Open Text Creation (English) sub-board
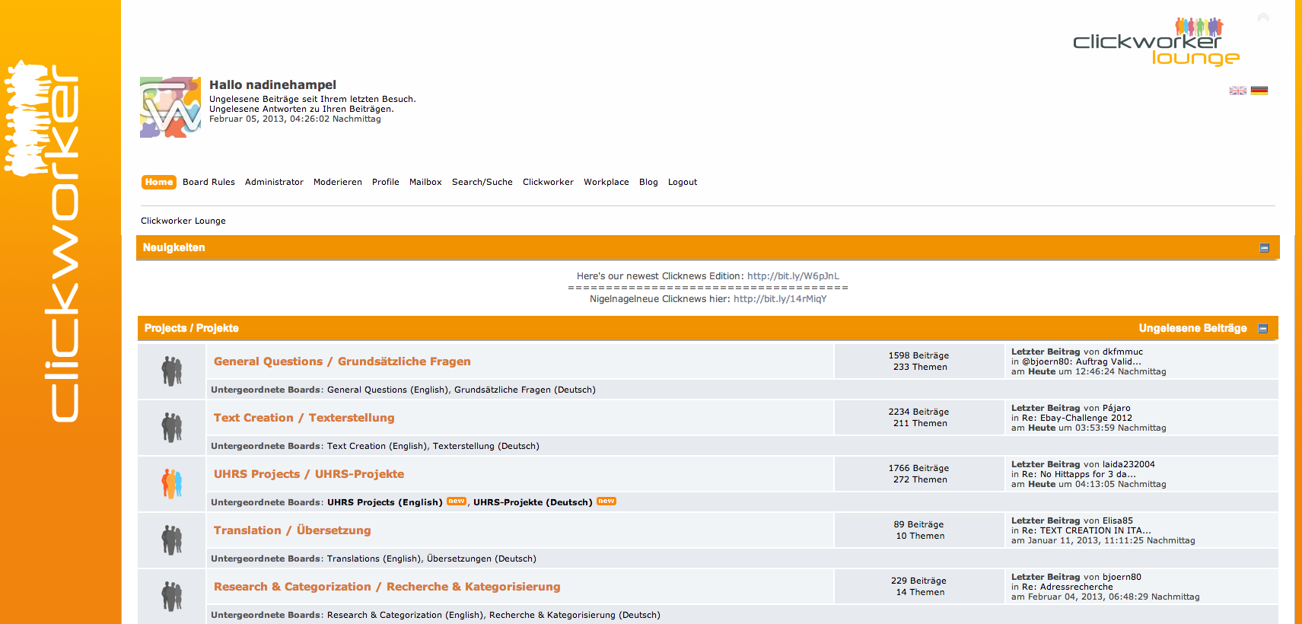 pos(377,446)
